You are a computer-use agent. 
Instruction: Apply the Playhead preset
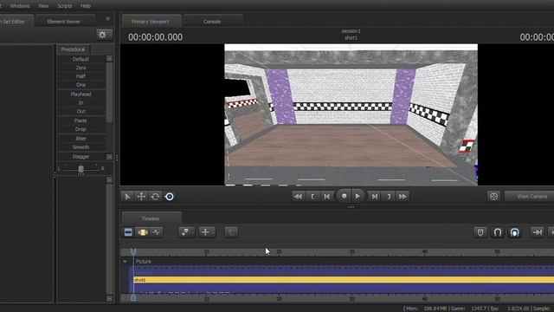pyautogui.click(x=81, y=94)
